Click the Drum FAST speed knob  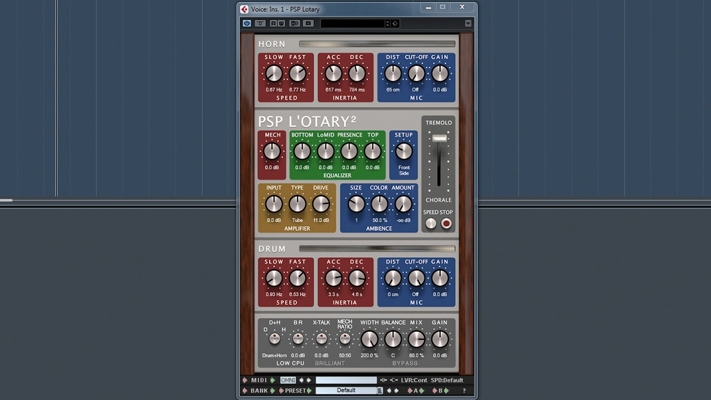point(297,278)
